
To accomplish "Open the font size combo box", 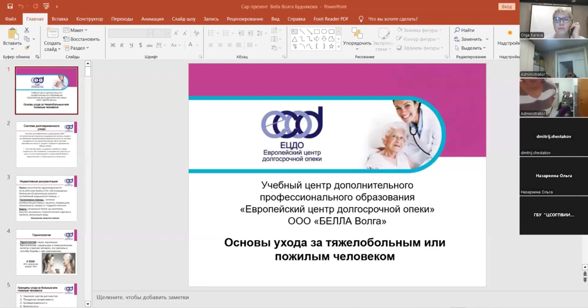I will pos(162,33).
